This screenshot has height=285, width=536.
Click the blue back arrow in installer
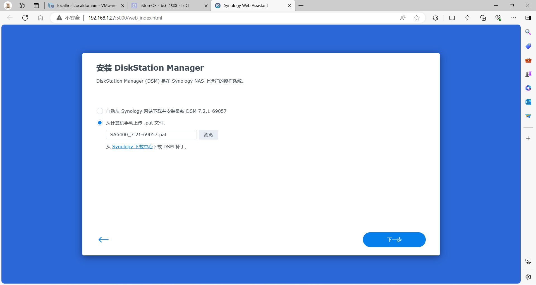tap(103, 240)
